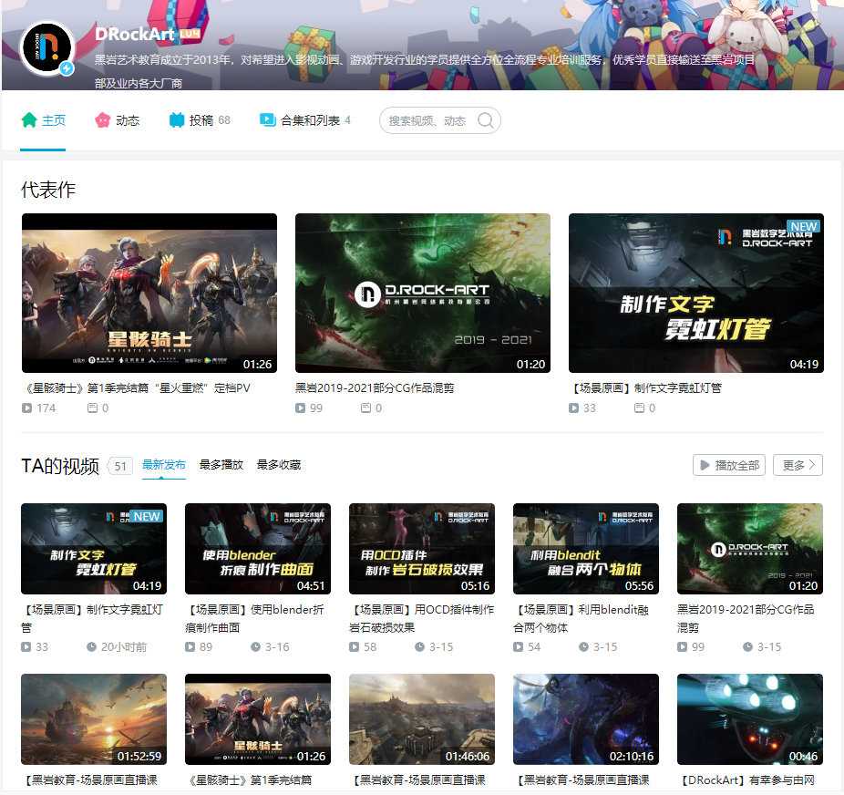Open title 【场景原画】利用blendit融合两个物体
Screen dimensions: 844x795
pos(581,618)
